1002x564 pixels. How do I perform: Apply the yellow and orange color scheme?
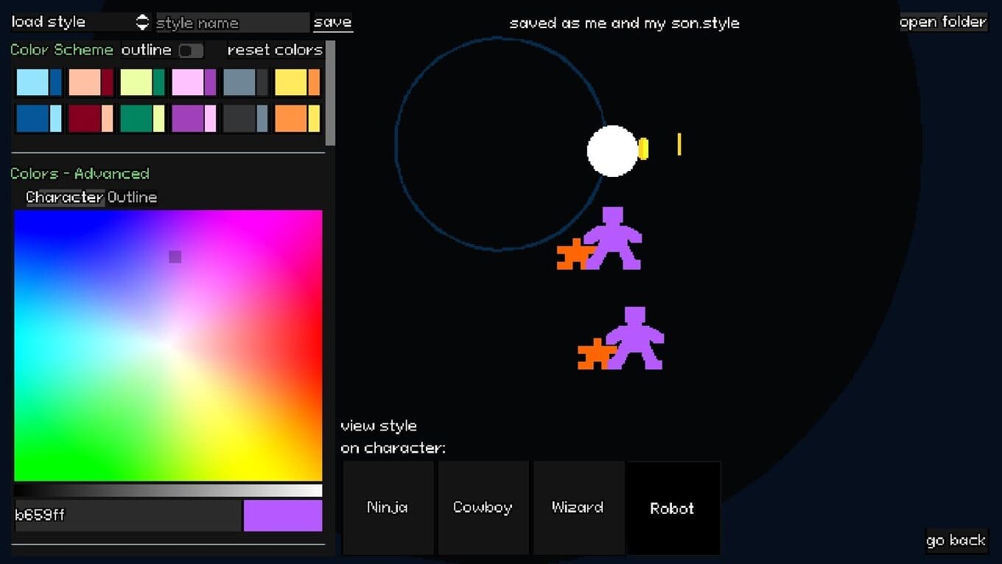[297, 83]
